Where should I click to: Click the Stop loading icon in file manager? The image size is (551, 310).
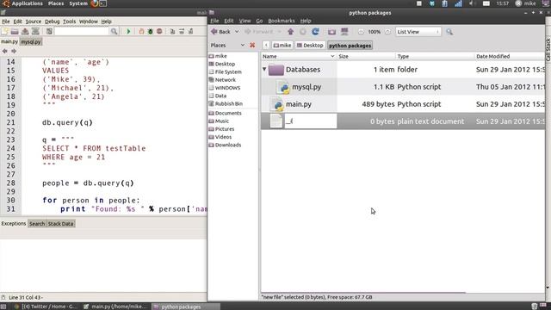coord(302,32)
